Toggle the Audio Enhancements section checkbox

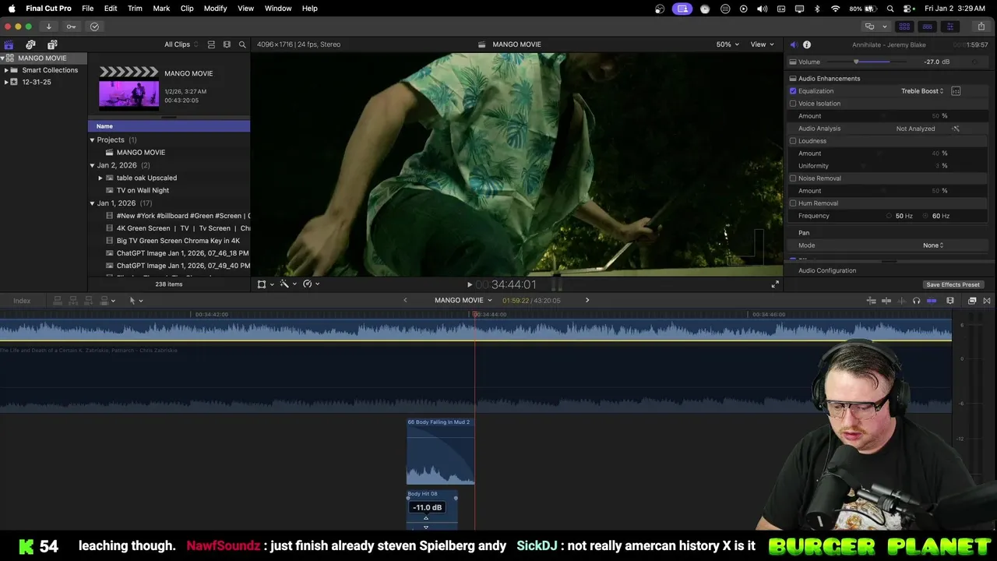[x=793, y=79]
